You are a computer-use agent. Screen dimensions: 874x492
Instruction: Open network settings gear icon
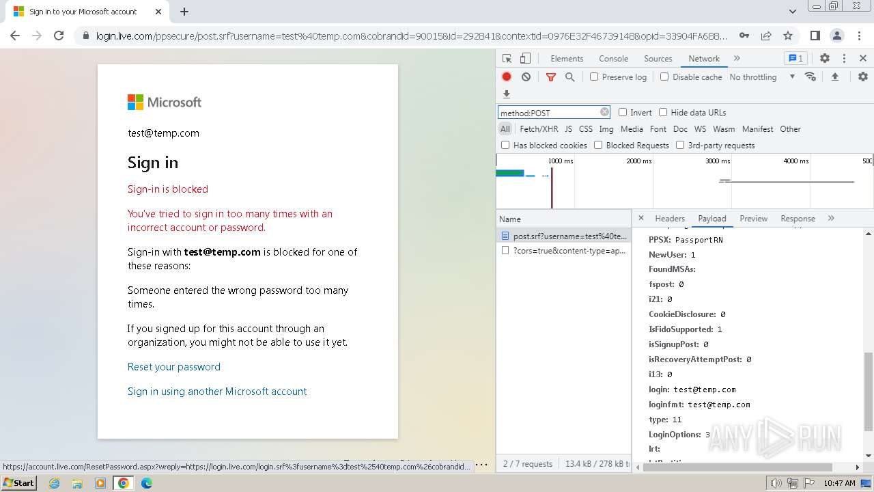click(x=863, y=77)
